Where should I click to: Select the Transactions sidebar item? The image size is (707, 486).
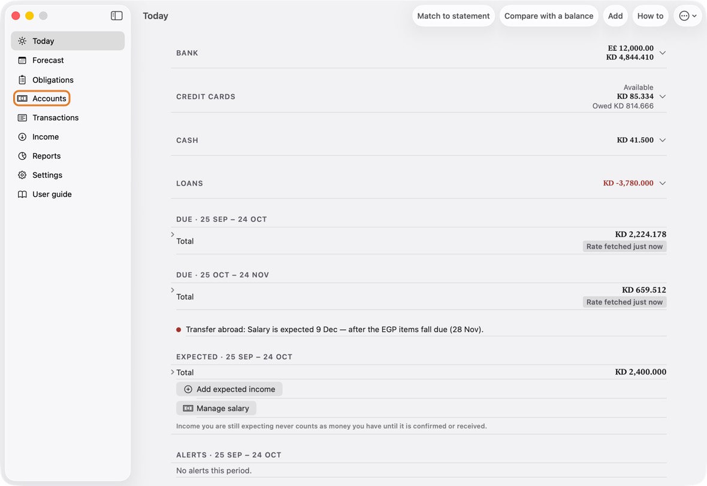click(68, 117)
